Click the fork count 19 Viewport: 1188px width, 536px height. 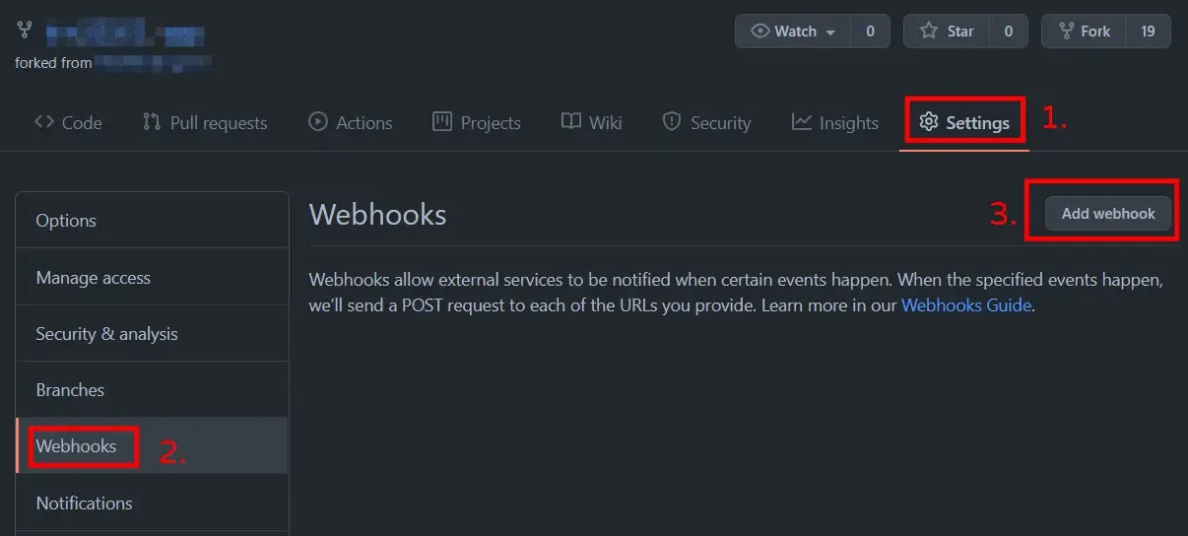pyautogui.click(x=1148, y=32)
